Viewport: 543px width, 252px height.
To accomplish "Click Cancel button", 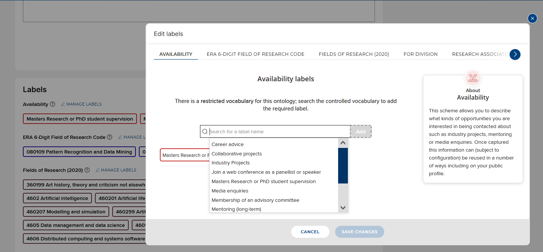I will [310, 232].
